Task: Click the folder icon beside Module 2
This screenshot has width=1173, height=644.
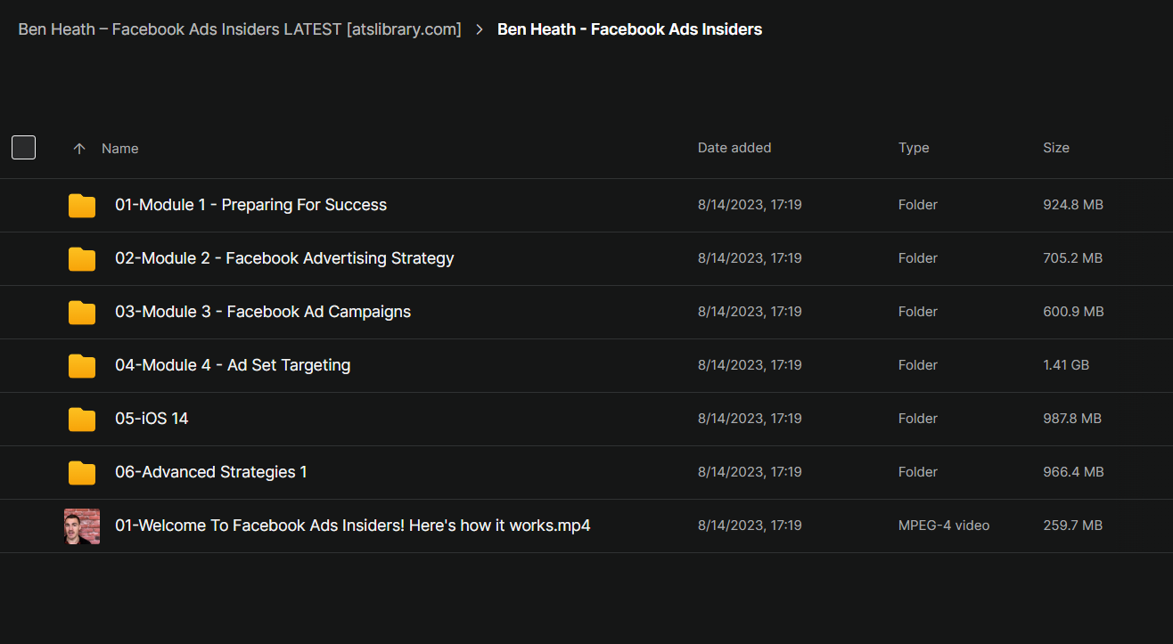Action: pyautogui.click(x=82, y=259)
